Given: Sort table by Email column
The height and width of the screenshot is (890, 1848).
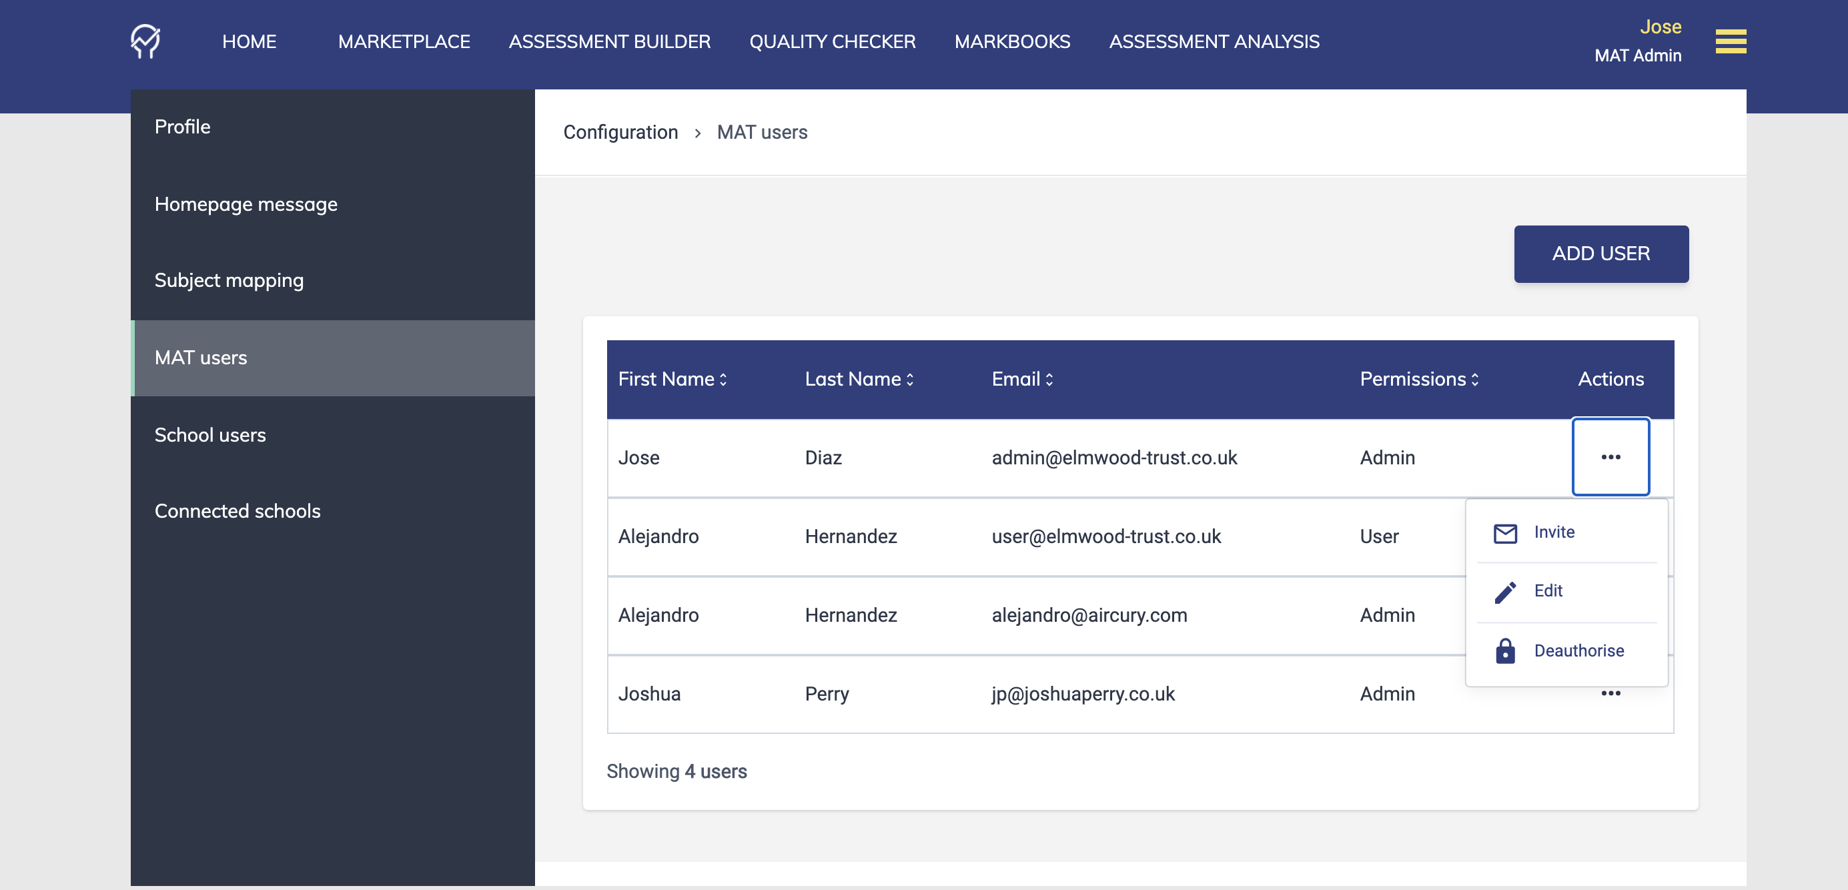Looking at the screenshot, I should pyautogui.click(x=1021, y=380).
